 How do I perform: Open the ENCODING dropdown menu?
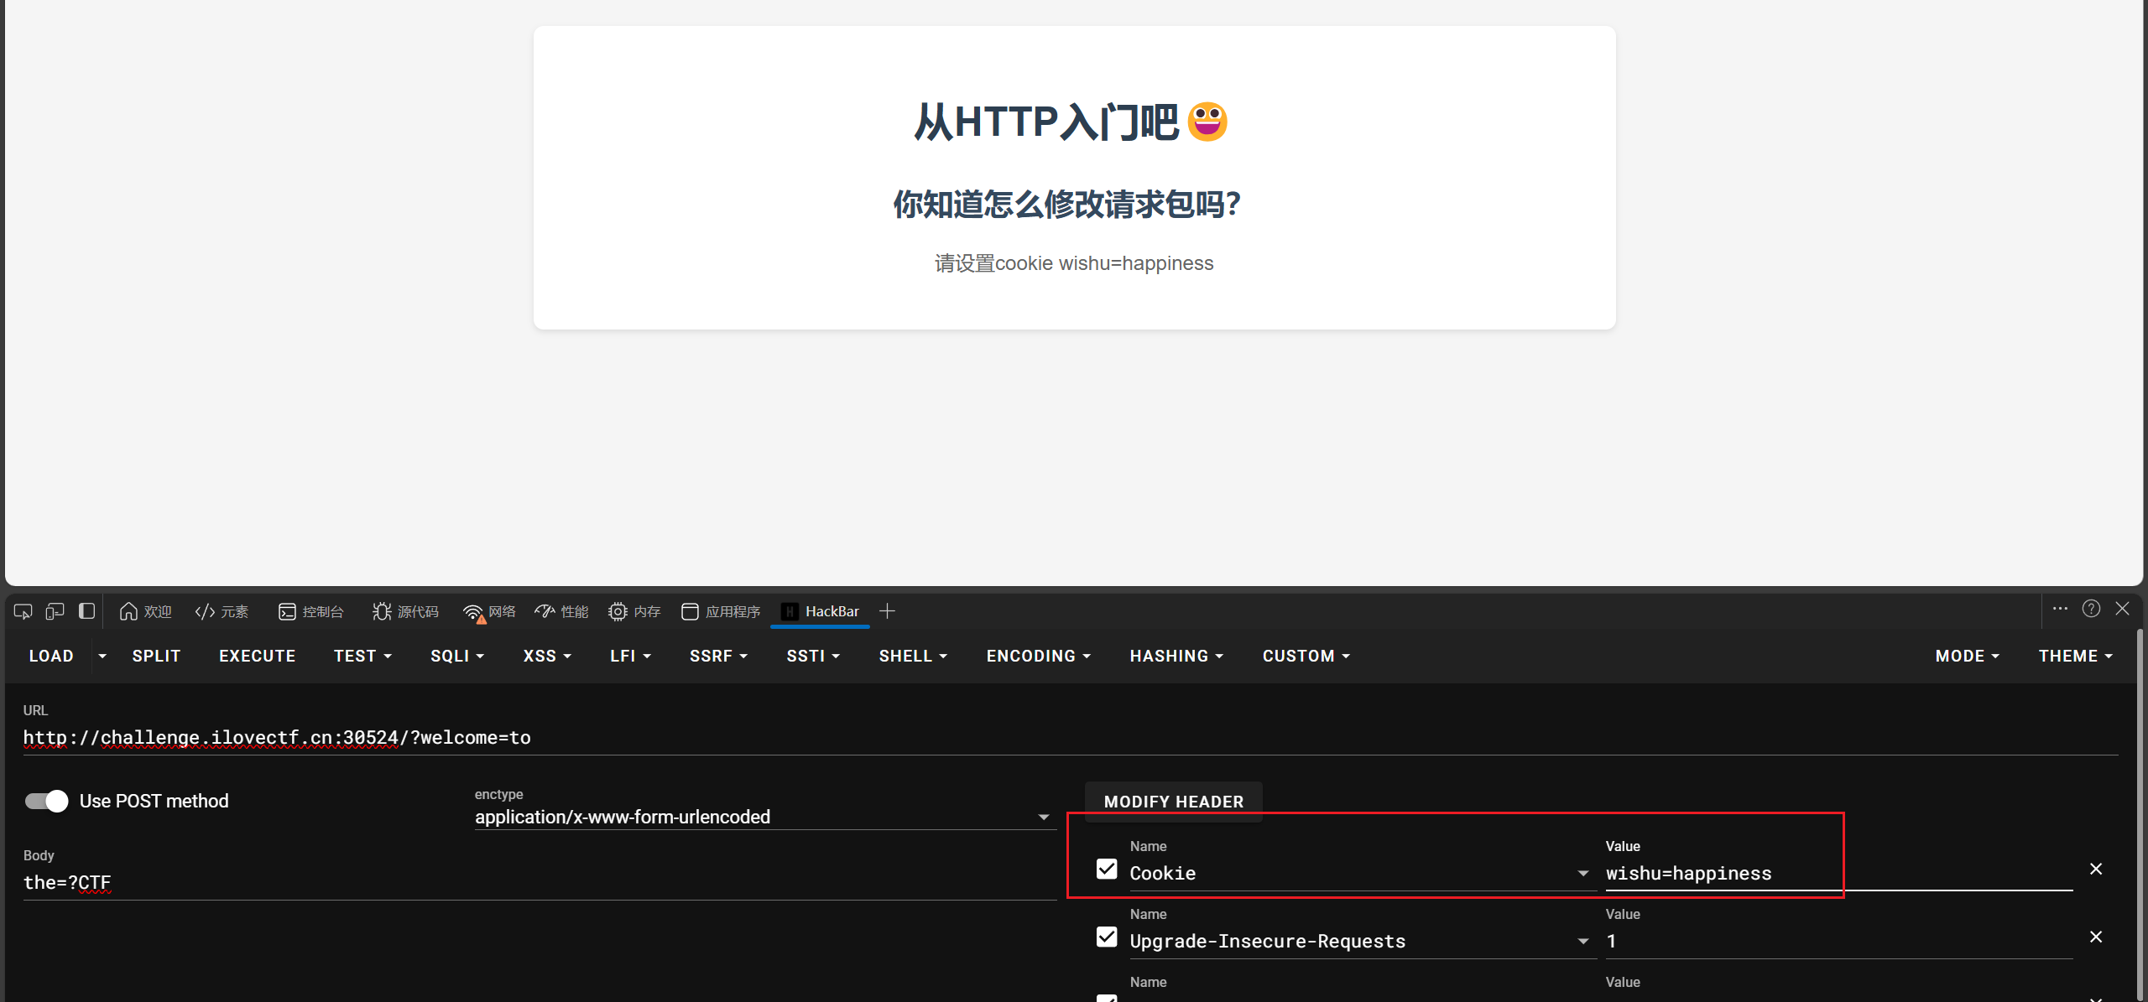point(1038,656)
